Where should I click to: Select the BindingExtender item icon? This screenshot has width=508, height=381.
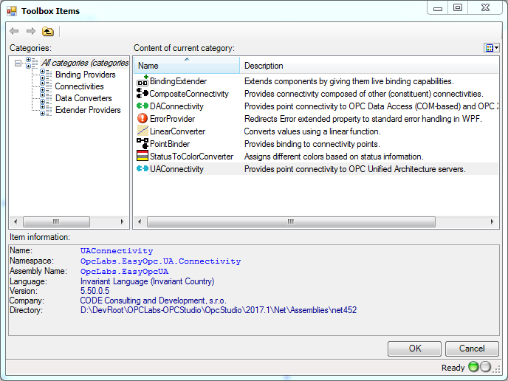(x=143, y=81)
